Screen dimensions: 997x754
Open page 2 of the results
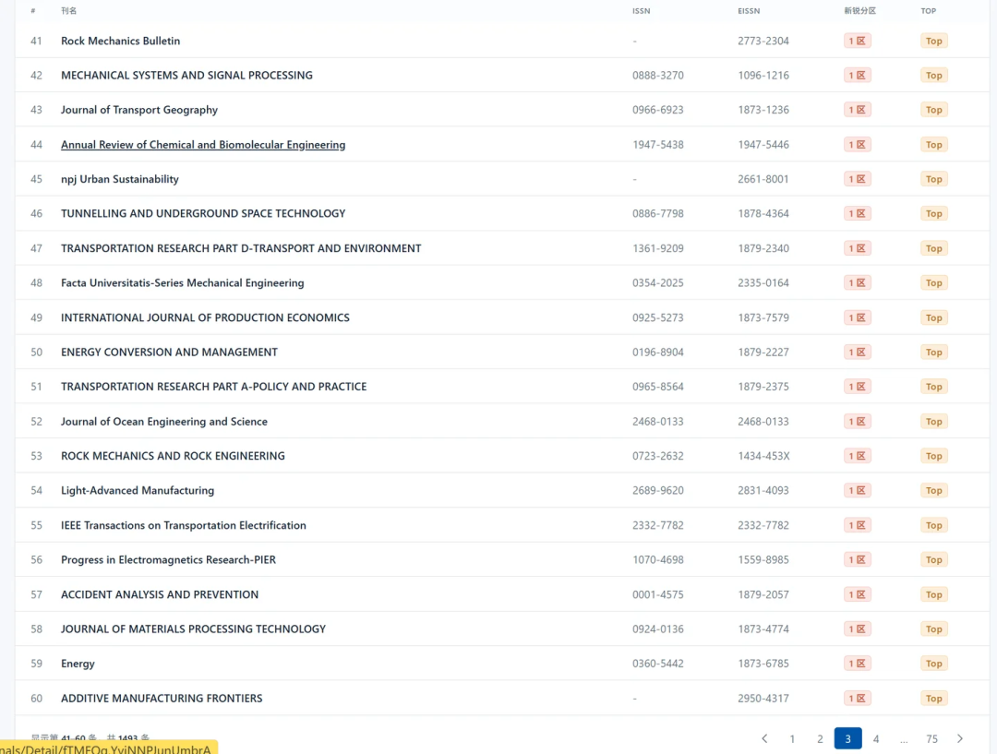[x=821, y=738]
